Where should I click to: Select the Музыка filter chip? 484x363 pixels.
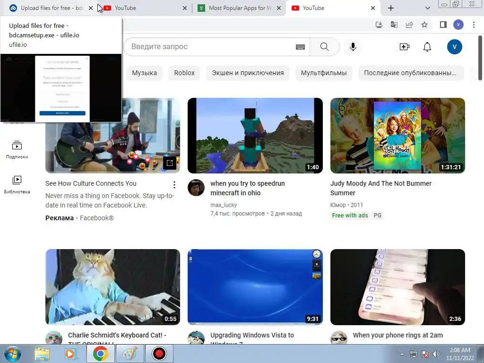point(145,73)
